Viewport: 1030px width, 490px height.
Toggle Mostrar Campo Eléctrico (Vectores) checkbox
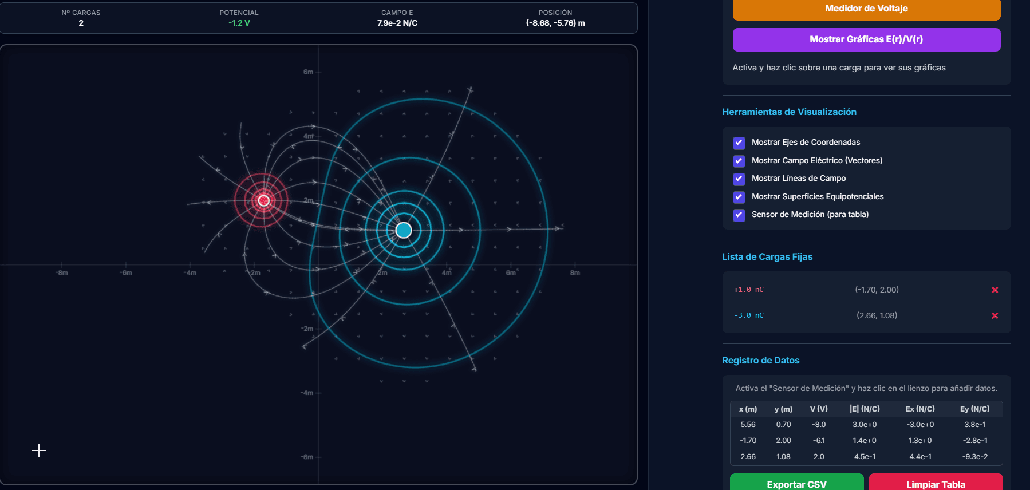pyautogui.click(x=739, y=161)
